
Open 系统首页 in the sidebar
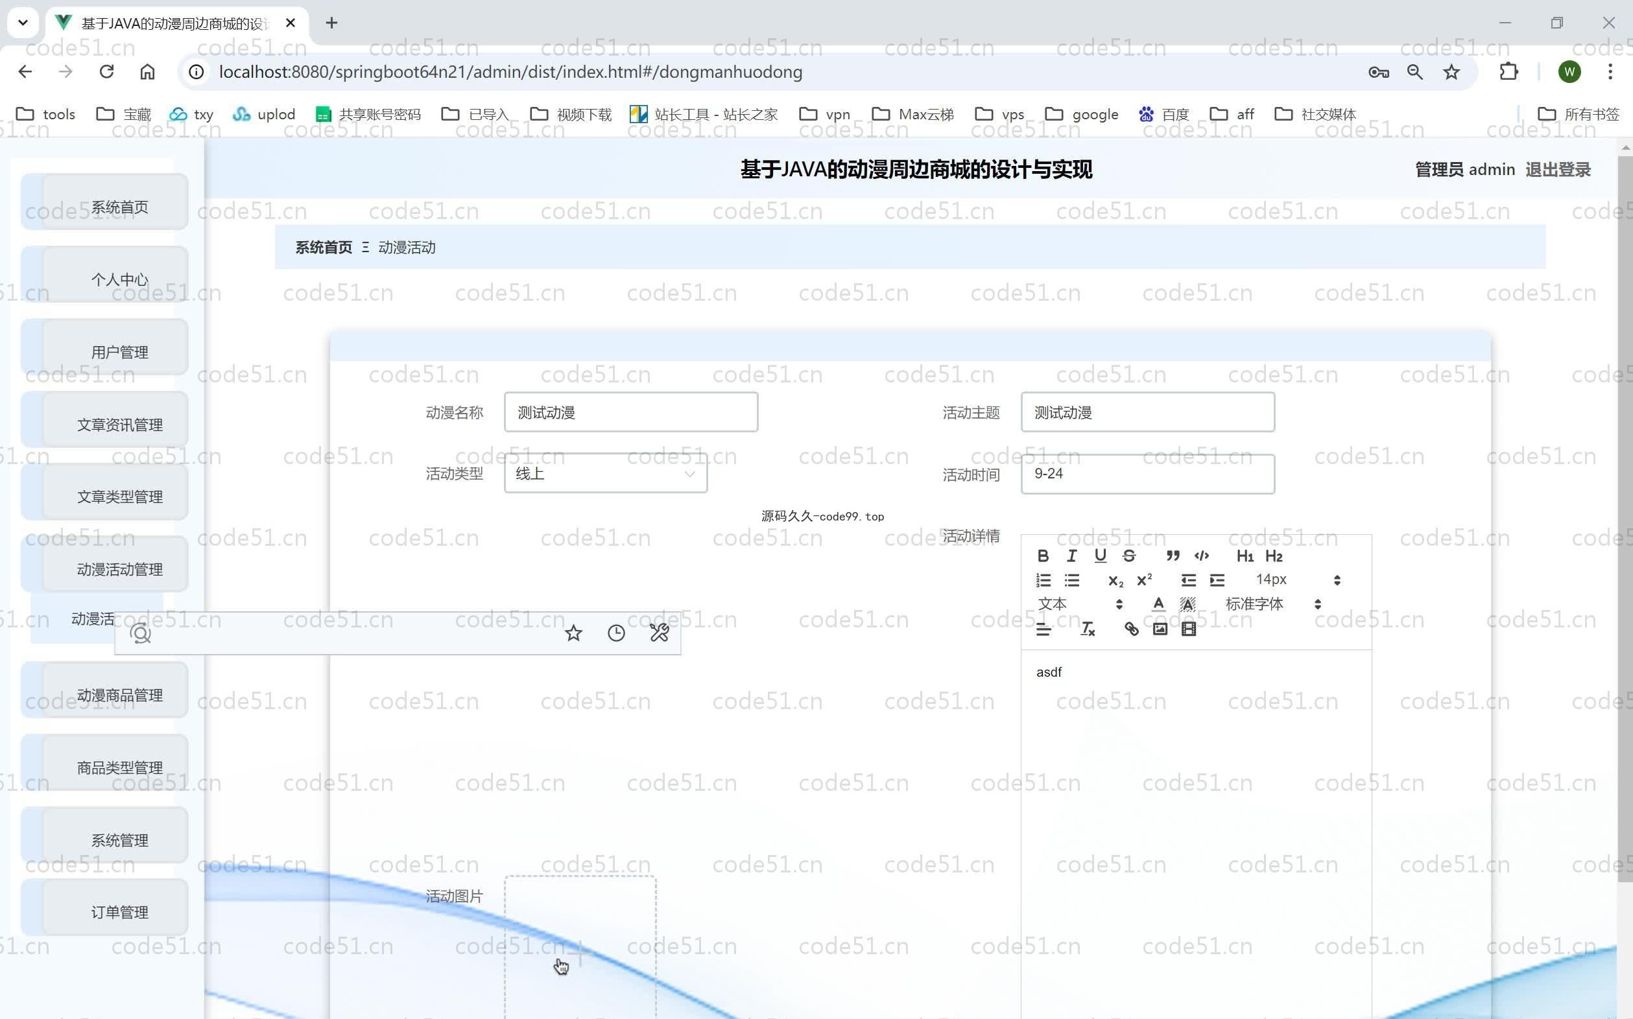click(104, 202)
